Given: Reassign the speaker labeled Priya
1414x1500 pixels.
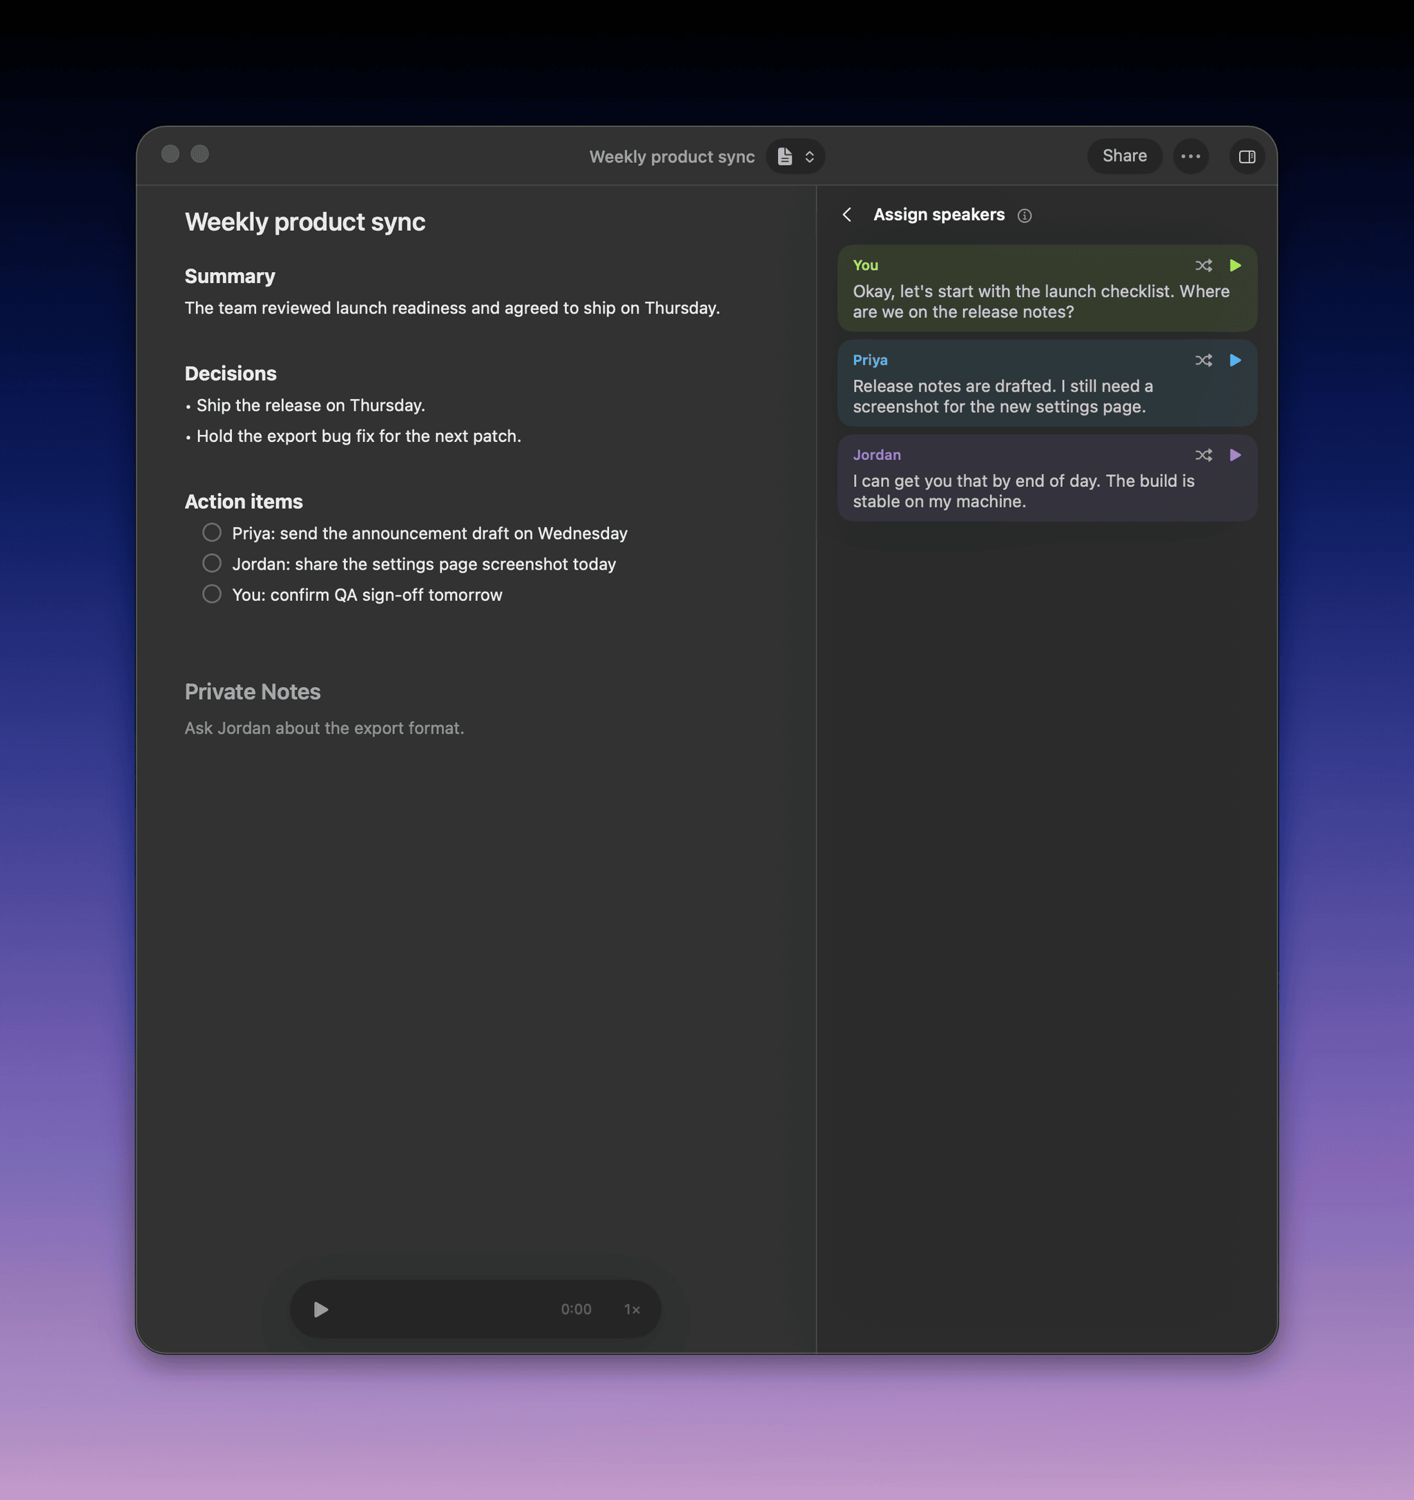Looking at the screenshot, I should pos(1203,360).
